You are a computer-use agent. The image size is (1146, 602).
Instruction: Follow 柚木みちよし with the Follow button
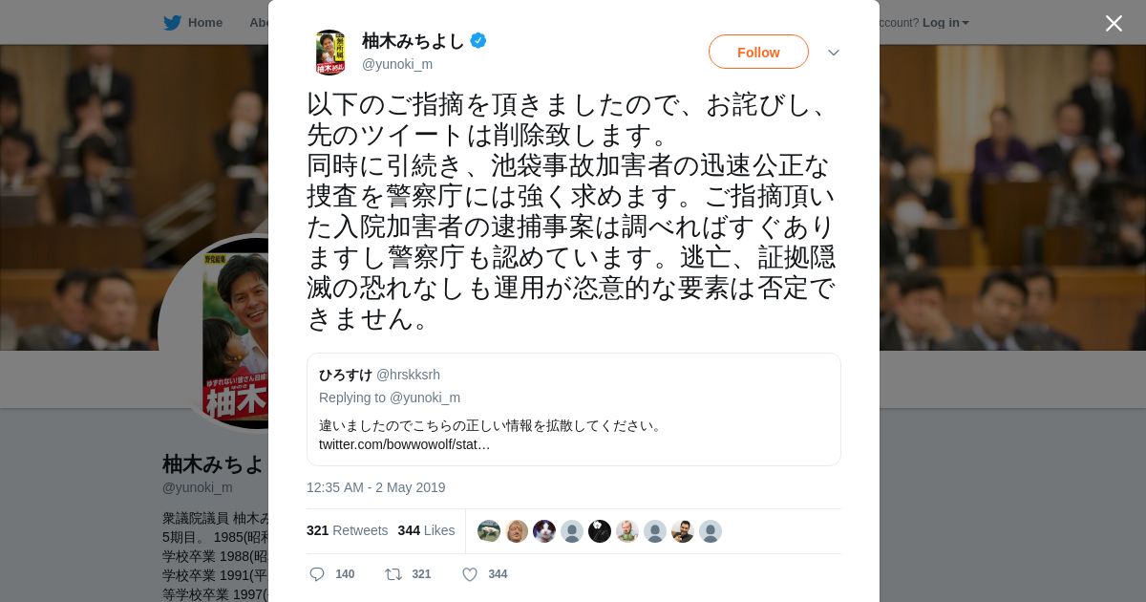[x=758, y=52]
